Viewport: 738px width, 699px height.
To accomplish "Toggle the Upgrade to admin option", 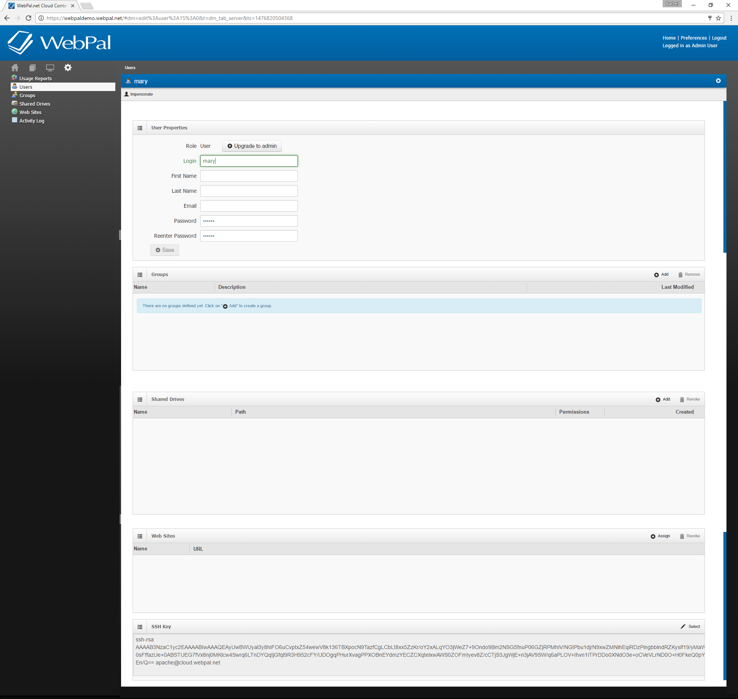I will click(252, 146).
